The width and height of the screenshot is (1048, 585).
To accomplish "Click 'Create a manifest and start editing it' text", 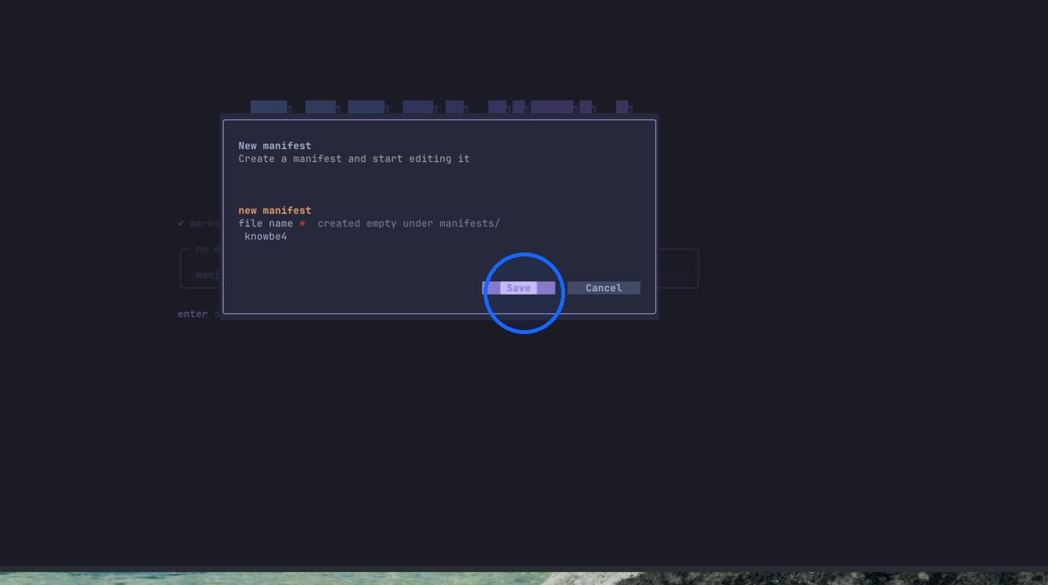I will [354, 159].
